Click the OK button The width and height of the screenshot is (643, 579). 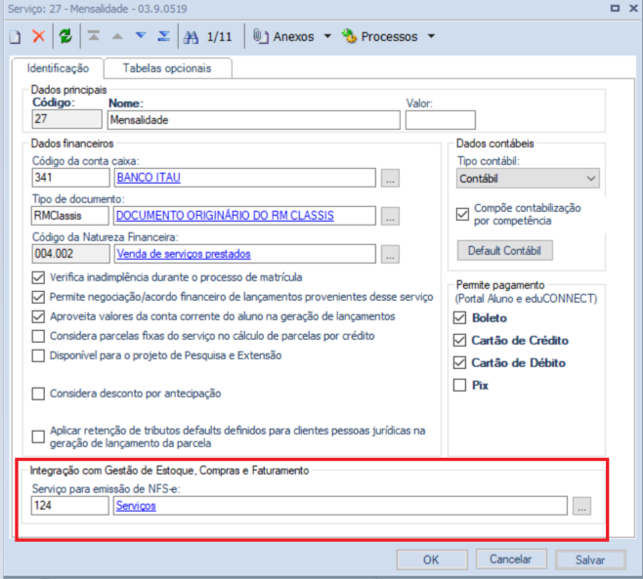click(431, 559)
